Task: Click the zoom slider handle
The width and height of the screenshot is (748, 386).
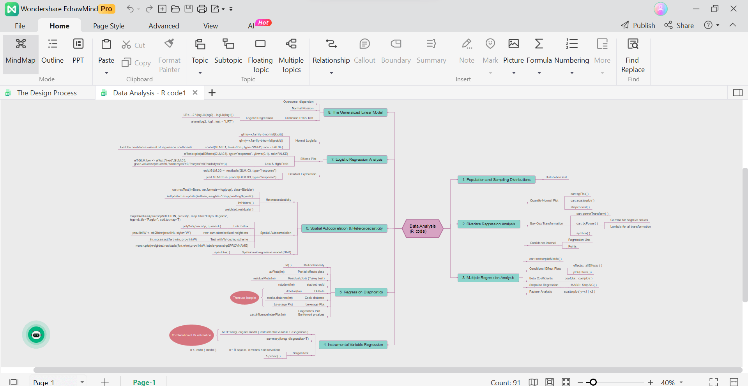Action: [x=593, y=382]
